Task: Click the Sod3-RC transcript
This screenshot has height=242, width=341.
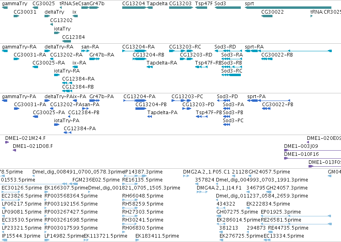Action: coord(231,75)
